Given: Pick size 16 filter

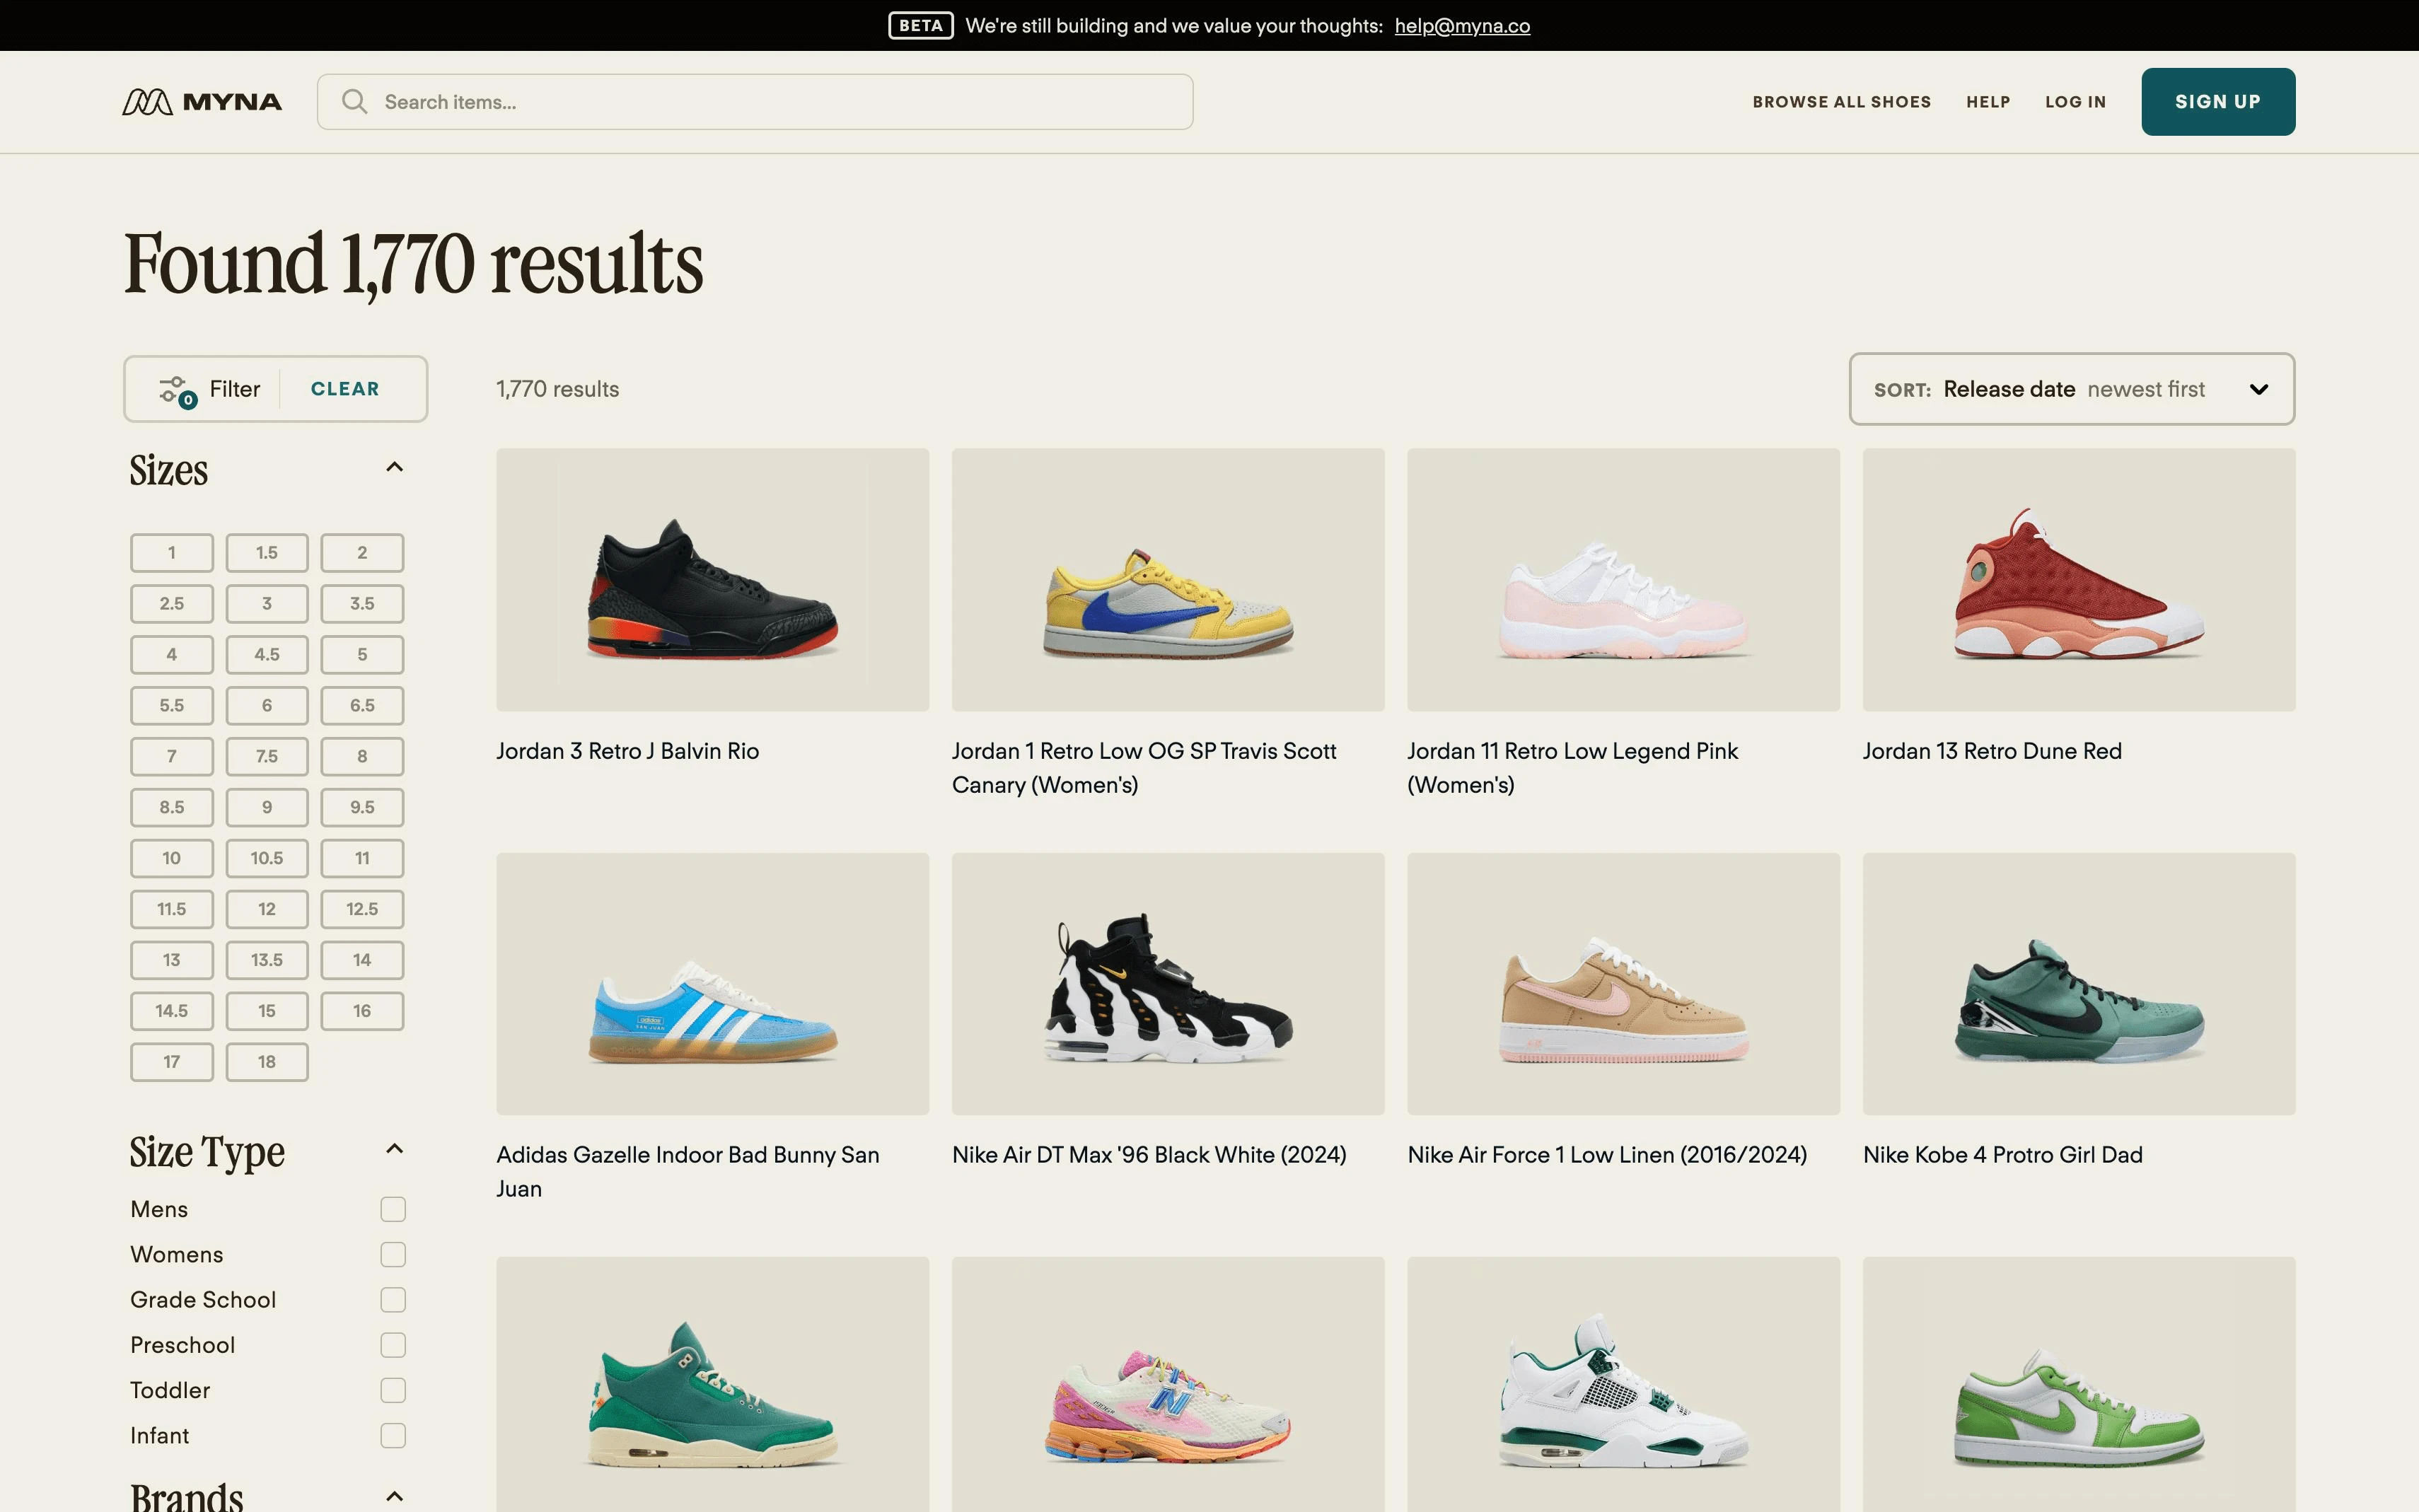Looking at the screenshot, I should (x=362, y=1011).
